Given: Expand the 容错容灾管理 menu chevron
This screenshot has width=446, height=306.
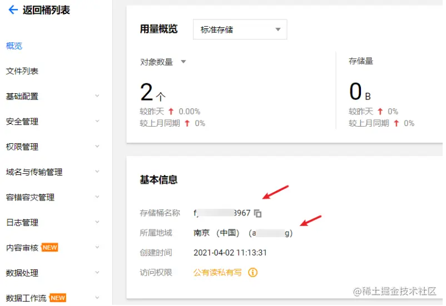Looking at the screenshot, I should click(x=97, y=197).
